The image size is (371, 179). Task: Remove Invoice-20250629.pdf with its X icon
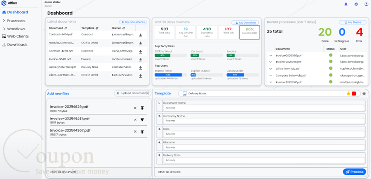pos(135,108)
